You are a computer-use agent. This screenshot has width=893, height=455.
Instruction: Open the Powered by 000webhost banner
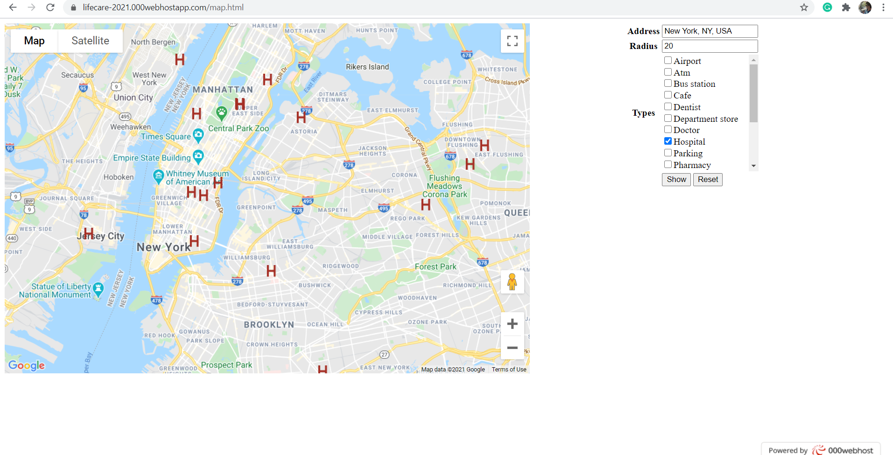coord(821,450)
